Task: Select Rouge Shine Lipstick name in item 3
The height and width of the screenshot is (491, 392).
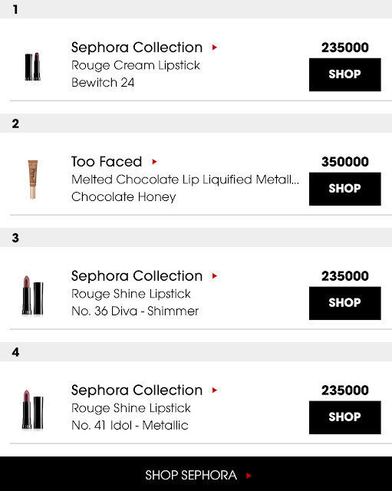Action: pos(131,294)
